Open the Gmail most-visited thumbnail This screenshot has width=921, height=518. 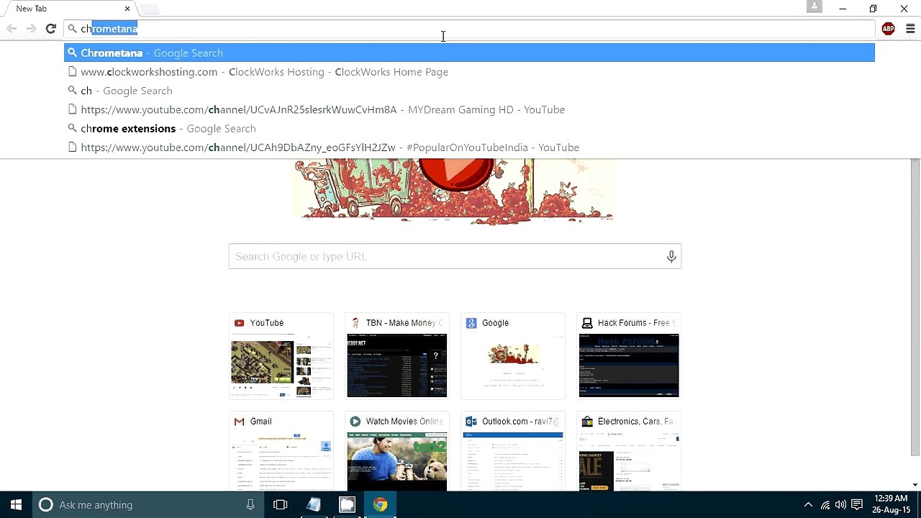[x=281, y=452]
